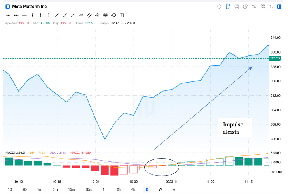Select the price measurement line tool
Screen dimensions: 288x194
pos(81,15)
